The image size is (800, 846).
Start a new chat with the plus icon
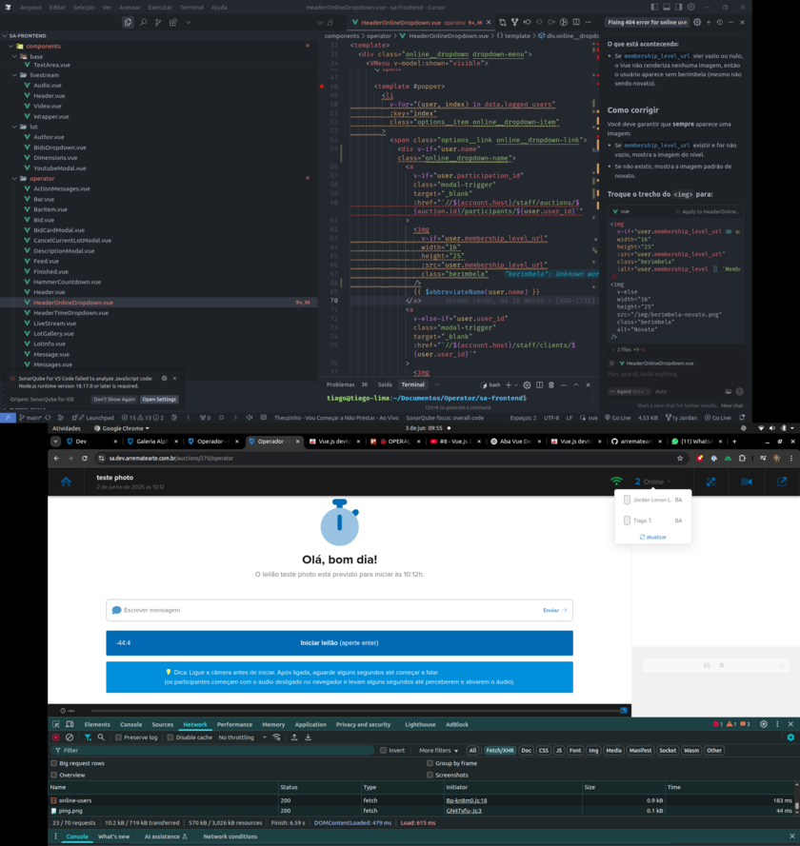[709, 22]
